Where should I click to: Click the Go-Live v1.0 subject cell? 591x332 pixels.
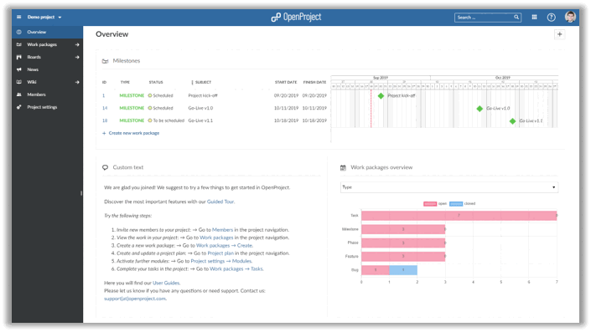(x=200, y=108)
